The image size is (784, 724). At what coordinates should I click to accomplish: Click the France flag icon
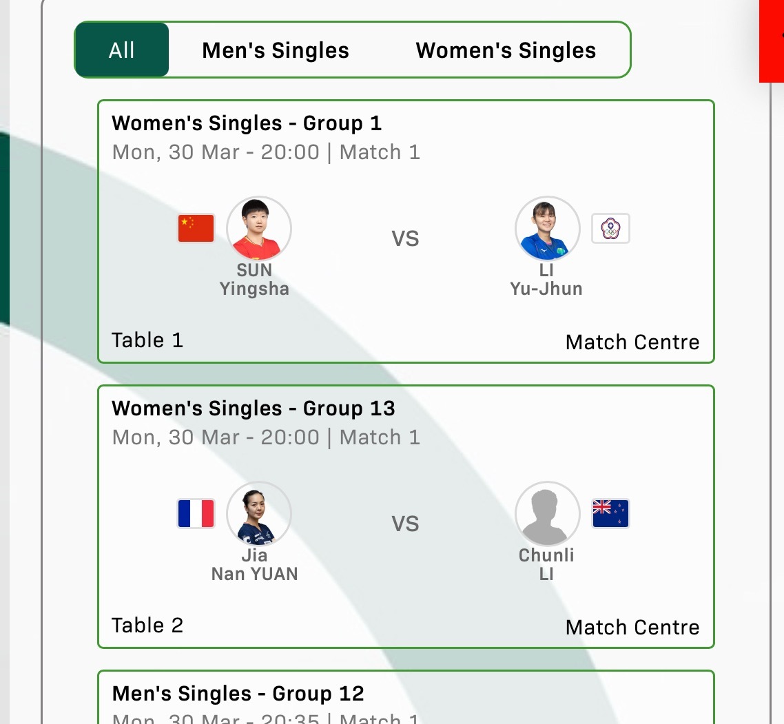(196, 514)
